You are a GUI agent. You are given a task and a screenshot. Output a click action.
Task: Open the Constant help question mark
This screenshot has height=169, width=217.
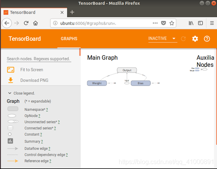41,134
